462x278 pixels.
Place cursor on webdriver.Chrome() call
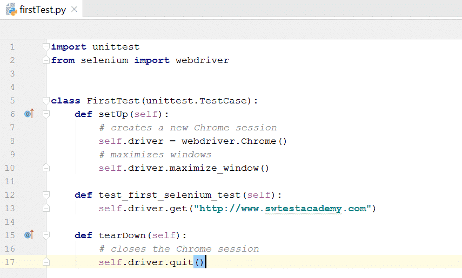[x=233, y=141]
